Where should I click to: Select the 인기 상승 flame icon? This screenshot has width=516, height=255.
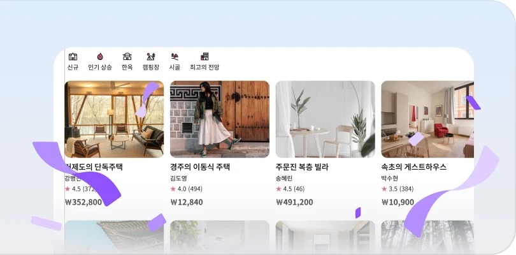(100, 57)
